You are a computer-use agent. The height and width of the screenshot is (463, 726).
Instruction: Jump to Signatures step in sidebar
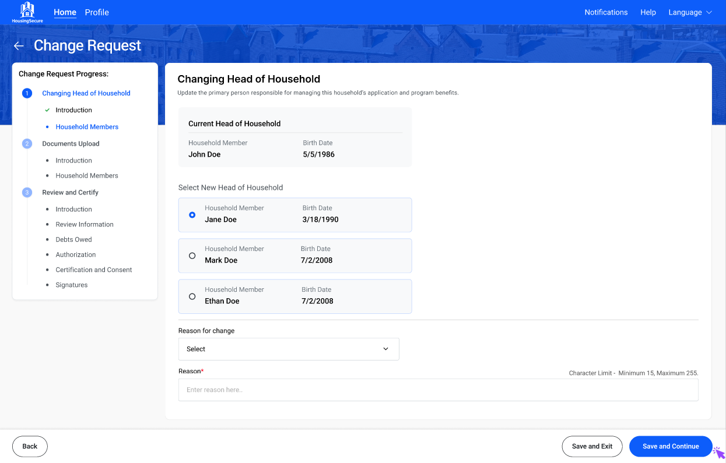pos(72,285)
